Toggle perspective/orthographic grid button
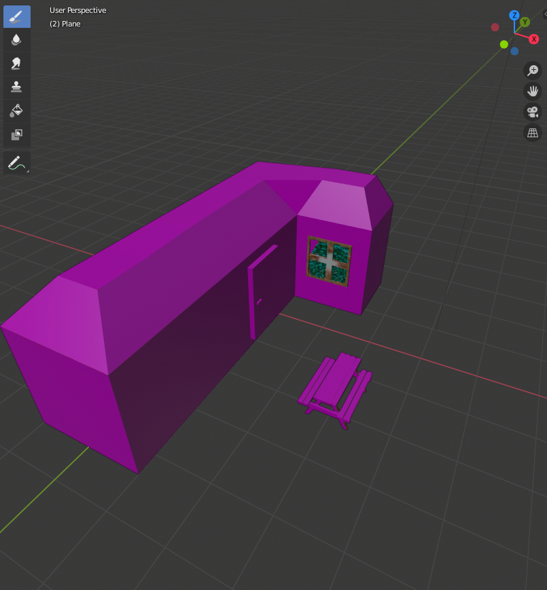This screenshot has height=590, width=547. click(x=533, y=133)
